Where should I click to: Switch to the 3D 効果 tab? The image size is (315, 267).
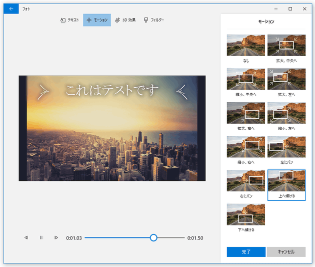[x=125, y=20]
